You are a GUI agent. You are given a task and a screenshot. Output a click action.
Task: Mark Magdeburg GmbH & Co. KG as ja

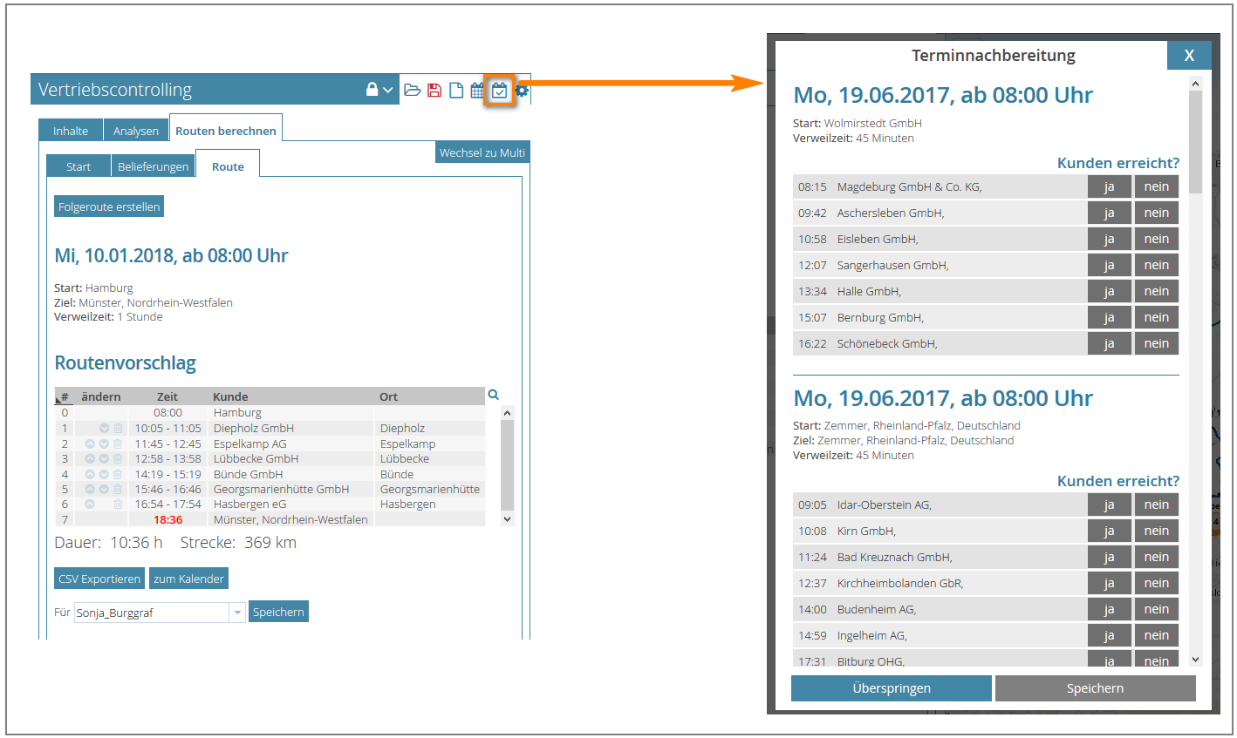[1110, 186]
